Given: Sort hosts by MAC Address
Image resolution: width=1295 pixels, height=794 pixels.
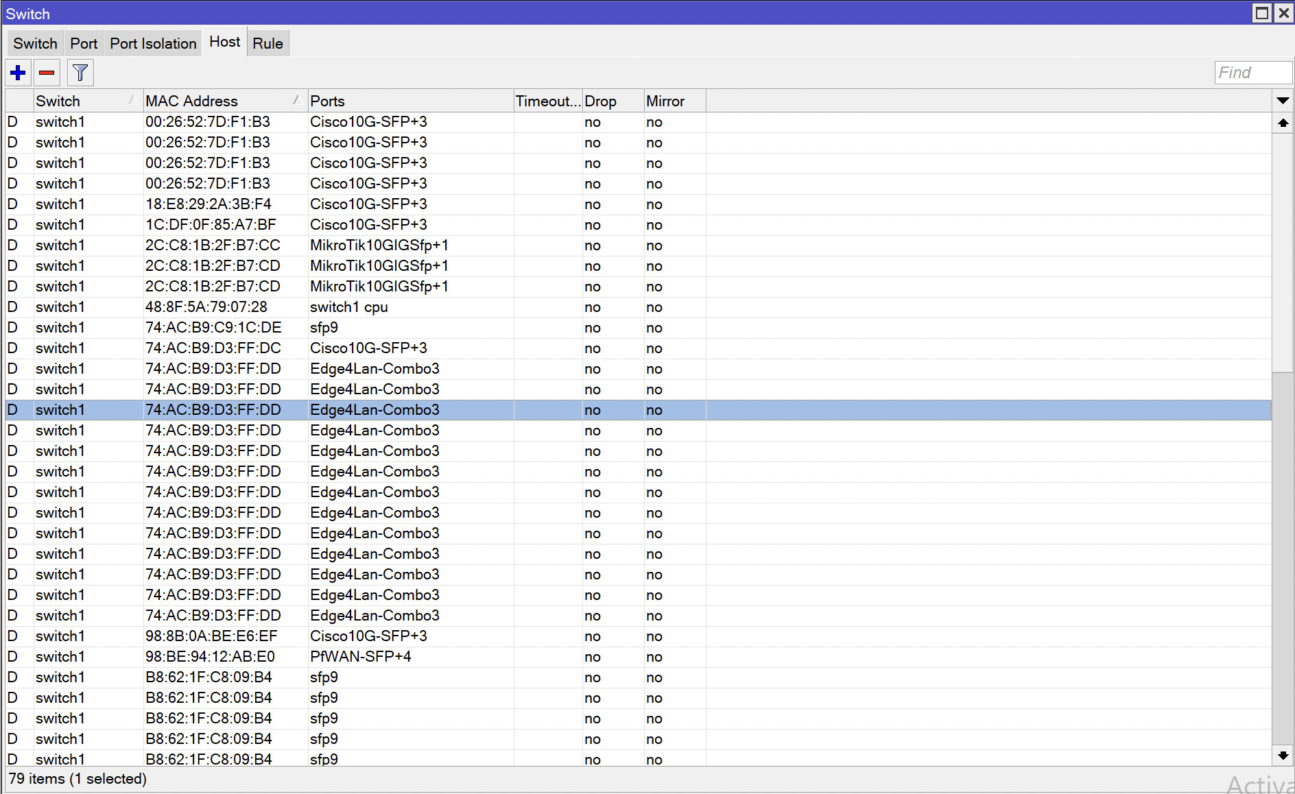Looking at the screenshot, I should [191, 100].
